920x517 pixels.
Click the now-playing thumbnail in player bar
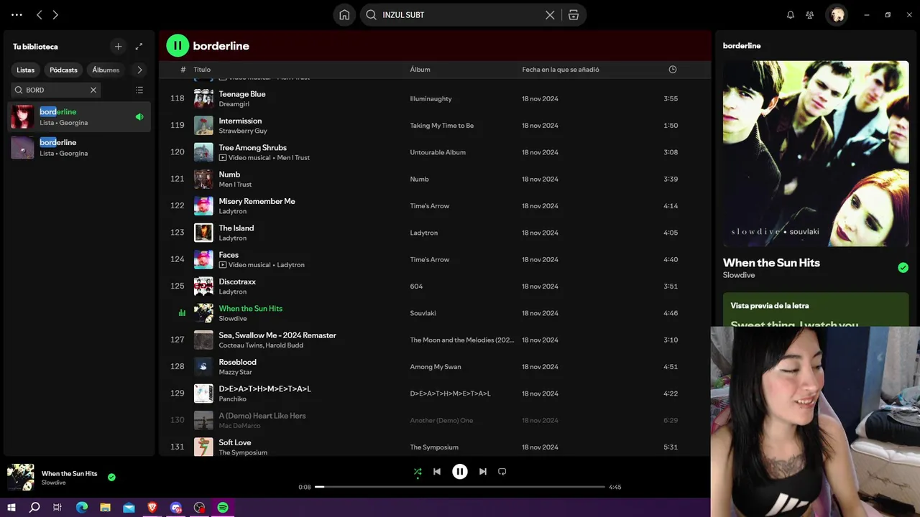tap(21, 478)
